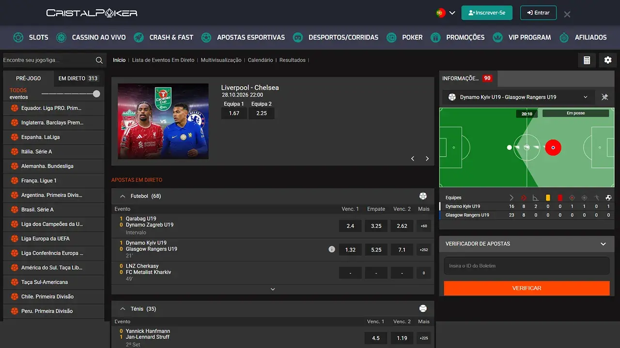Open the Calendário link
620x348 pixels.
[261, 60]
